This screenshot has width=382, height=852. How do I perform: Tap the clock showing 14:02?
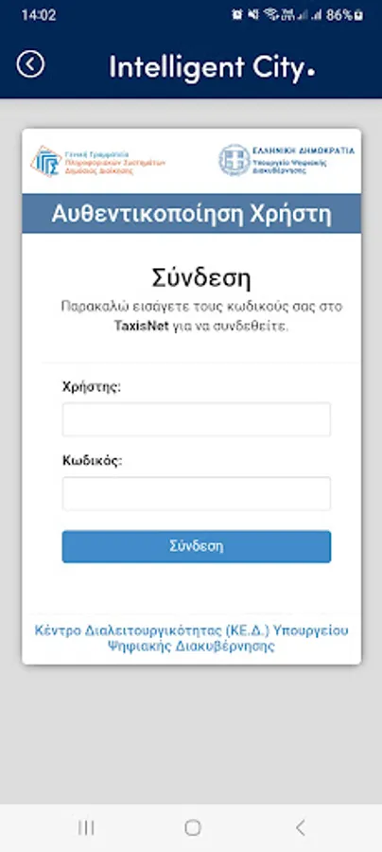pos(39,15)
